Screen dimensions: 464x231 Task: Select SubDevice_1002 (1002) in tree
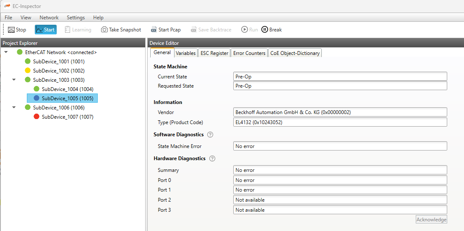[x=59, y=70]
